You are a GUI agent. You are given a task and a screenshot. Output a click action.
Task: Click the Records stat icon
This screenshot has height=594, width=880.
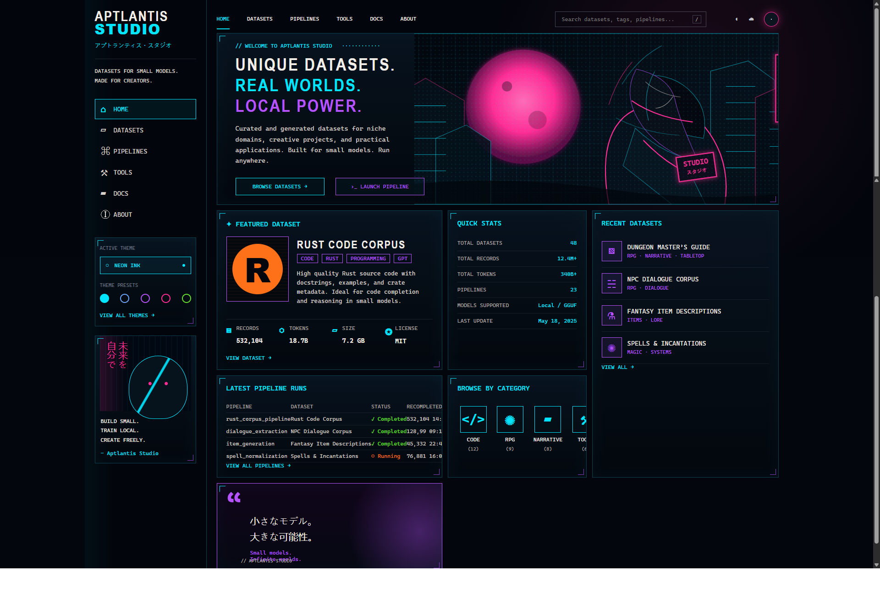[x=229, y=330]
